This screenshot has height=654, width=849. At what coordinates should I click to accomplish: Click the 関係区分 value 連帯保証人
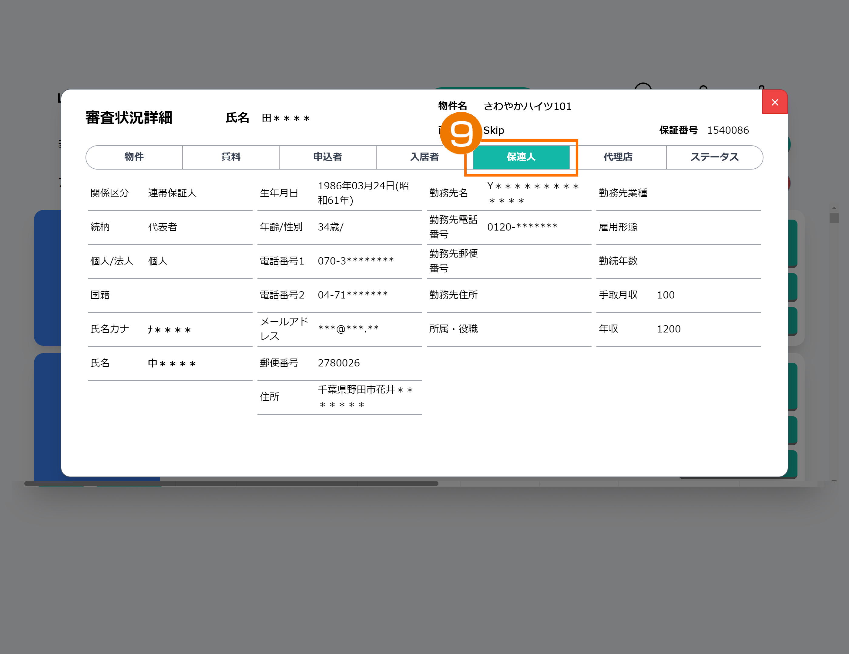(172, 193)
